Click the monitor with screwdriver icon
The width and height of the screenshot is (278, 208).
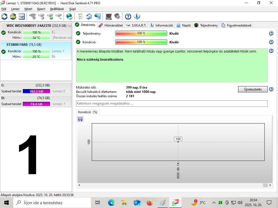pos(109,17)
